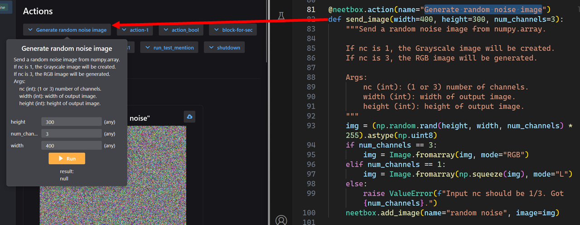
Task: Open the Testing flask icon in activity bar
Action: pyautogui.click(x=281, y=16)
